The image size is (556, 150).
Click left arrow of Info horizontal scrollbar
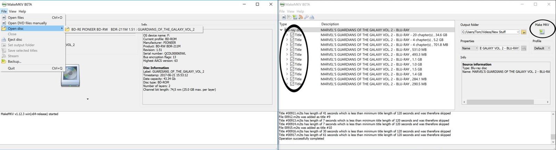(x=464, y=102)
